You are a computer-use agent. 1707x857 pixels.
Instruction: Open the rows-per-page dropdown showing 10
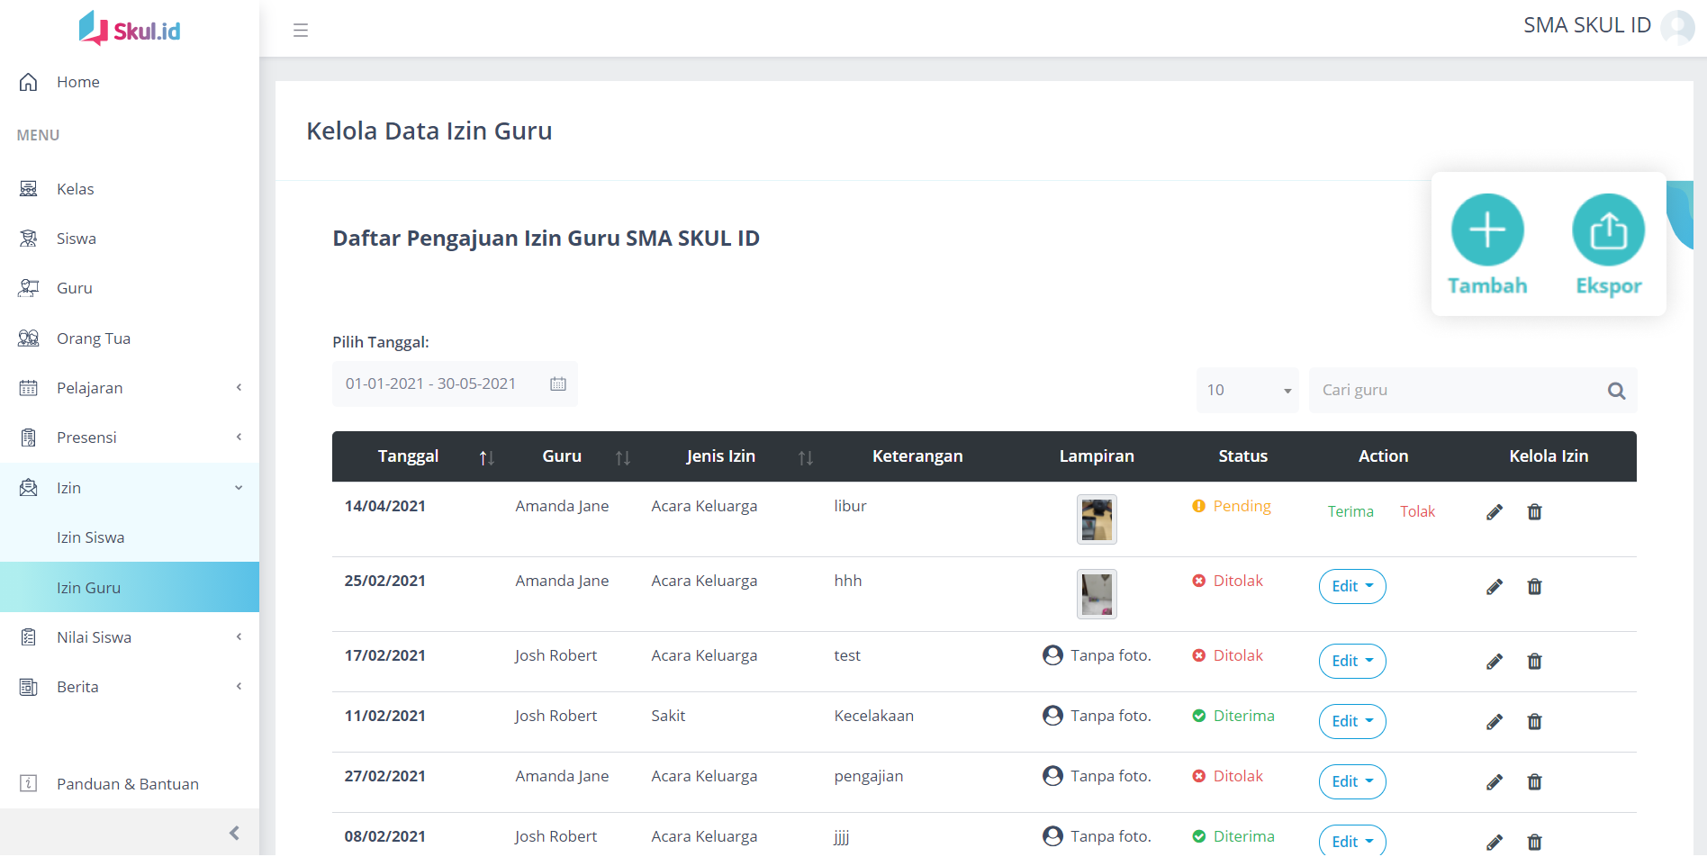[1247, 391]
